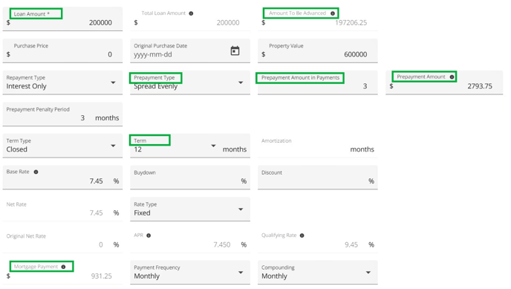This screenshot has width=511, height=289.
Task: Click the APR info icon
Action: coord(149,236)
